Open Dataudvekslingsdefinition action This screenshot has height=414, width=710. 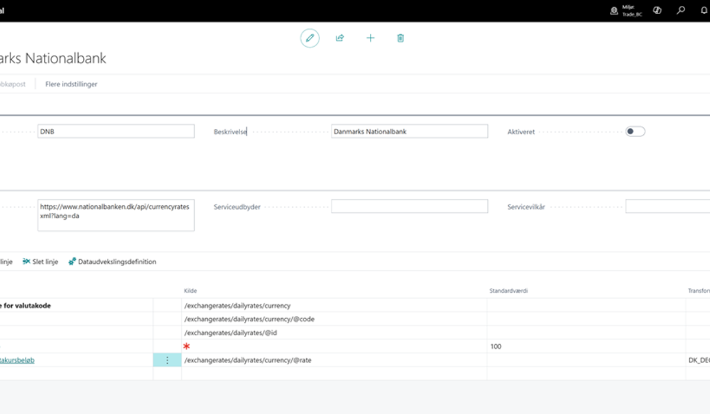click(x=112, y=261)
